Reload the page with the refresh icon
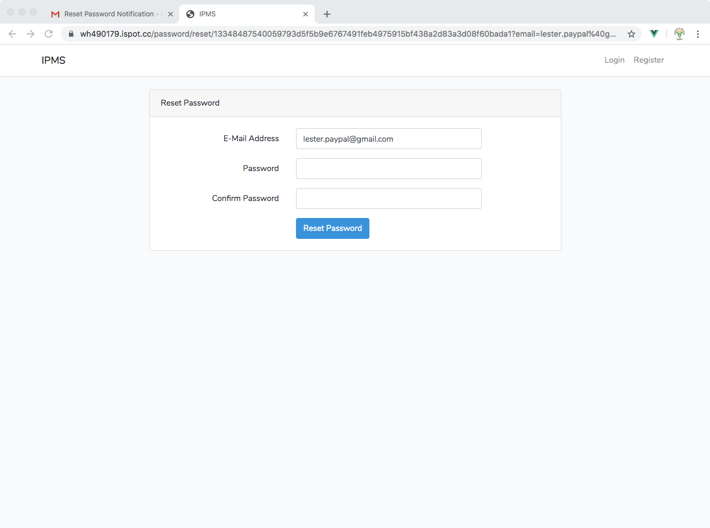This screenshot has height=528, width=710. coord(49,34)
